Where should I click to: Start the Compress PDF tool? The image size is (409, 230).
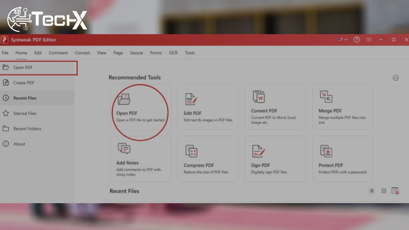[x=208, y=159]
